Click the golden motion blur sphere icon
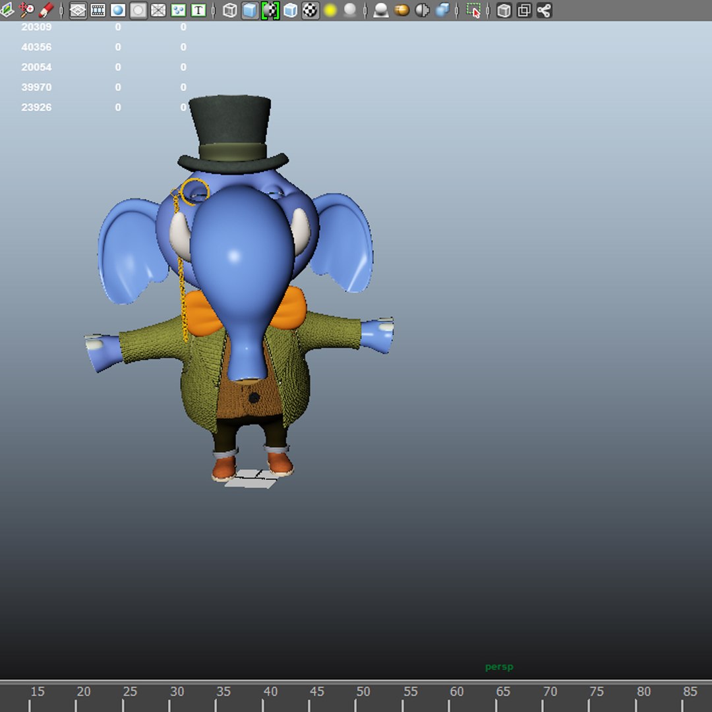This screenshot has height=712, width=712. pos(401,10)
